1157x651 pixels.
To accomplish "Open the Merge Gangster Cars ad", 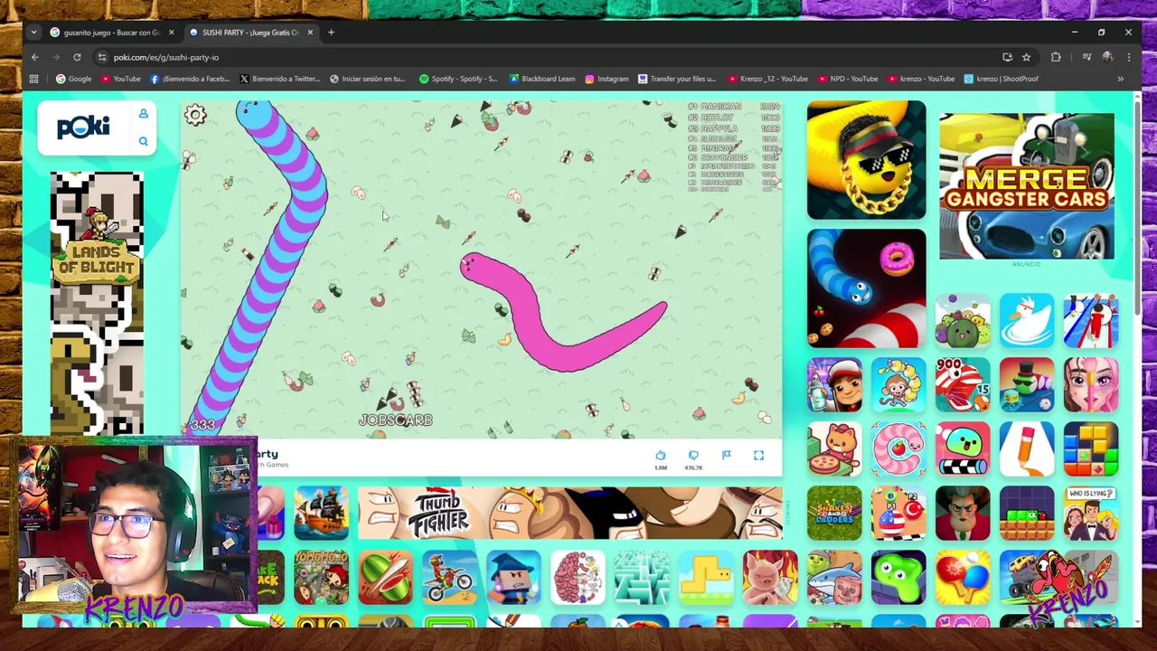I will click(1027, 186).
